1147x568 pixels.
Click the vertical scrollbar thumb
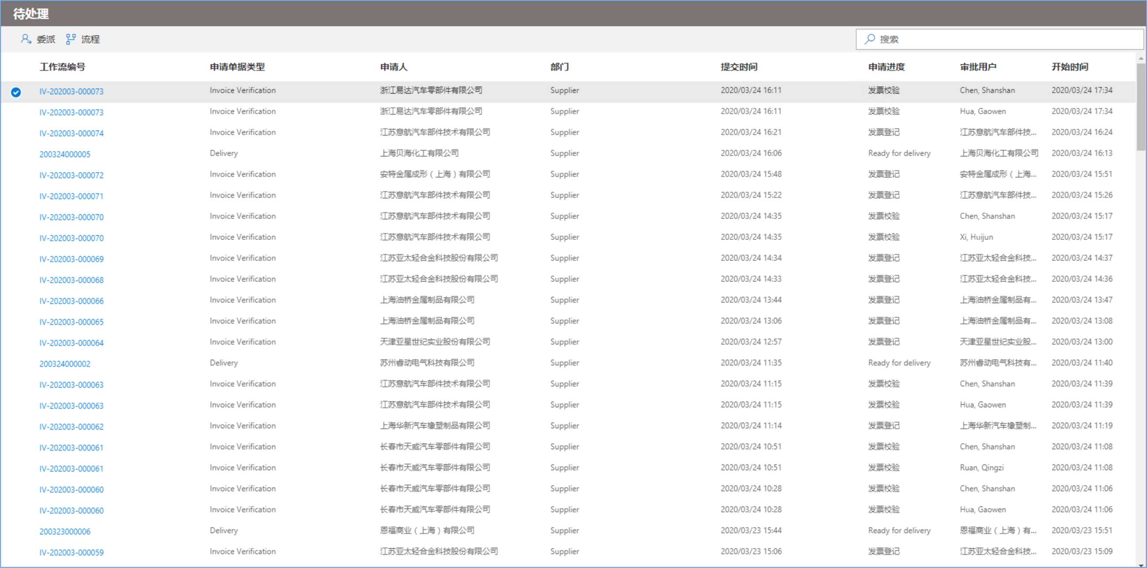[x=1141, y=107]
